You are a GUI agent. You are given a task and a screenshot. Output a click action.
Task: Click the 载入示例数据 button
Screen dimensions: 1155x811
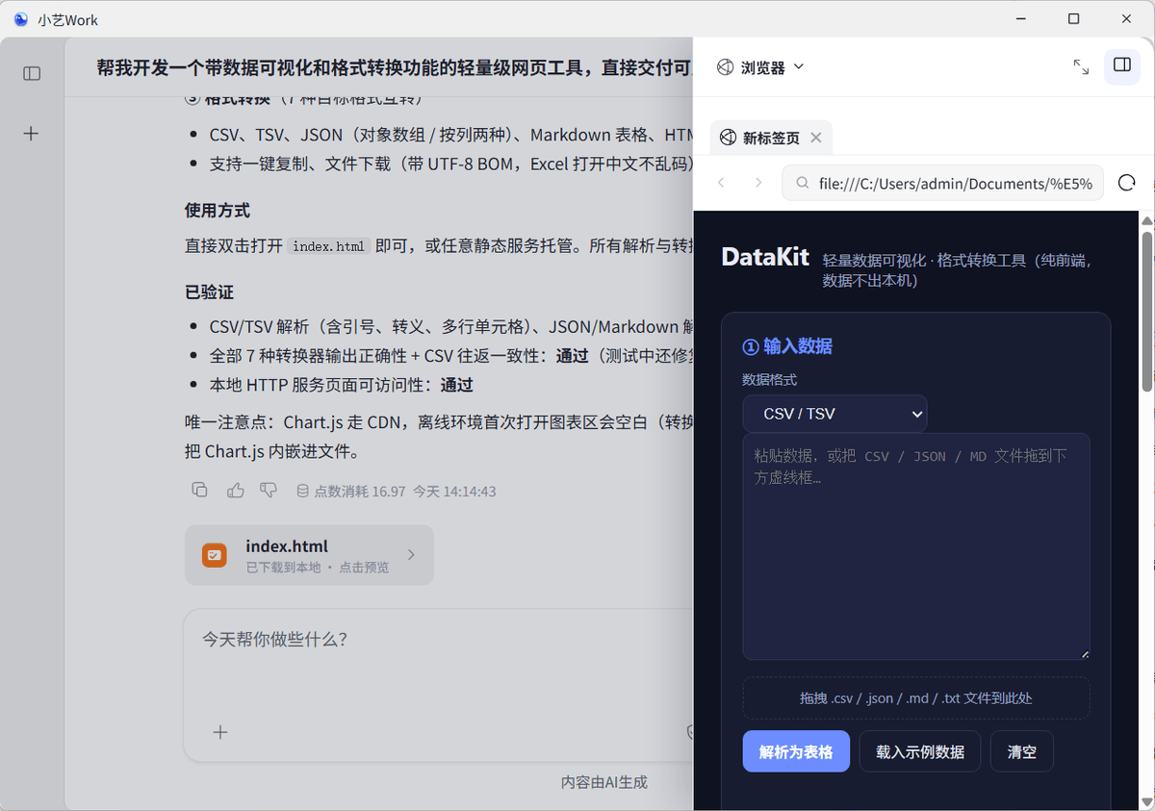pyautogui.click(x=920, y=751)
